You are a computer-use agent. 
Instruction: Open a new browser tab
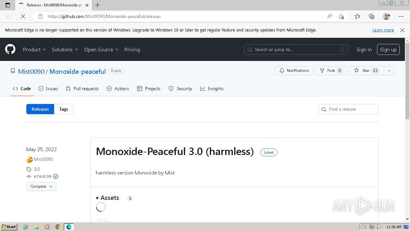tap(98, 5)
